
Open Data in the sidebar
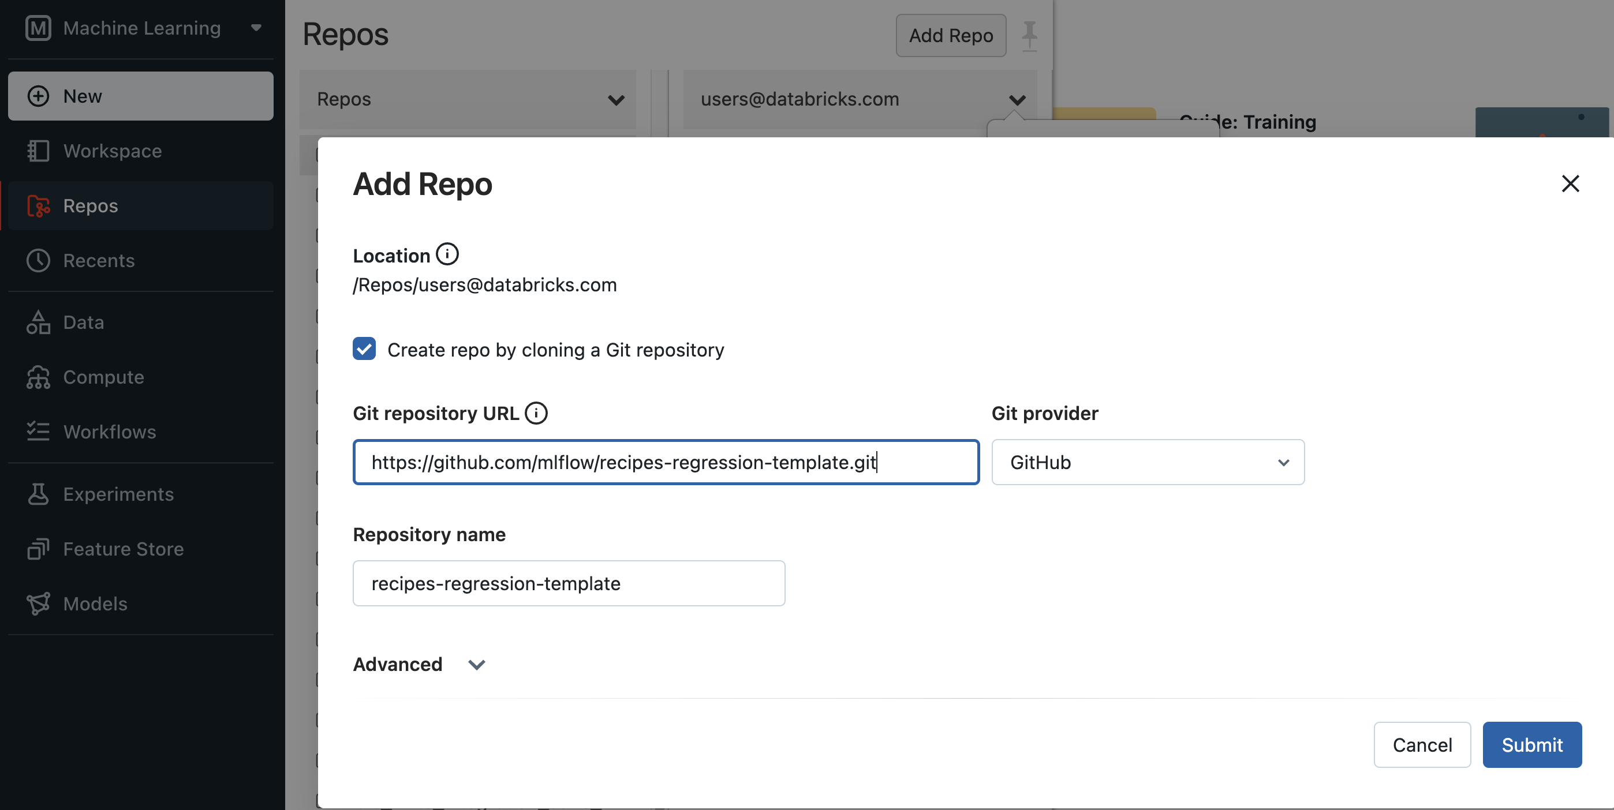(x=83, y=322)
